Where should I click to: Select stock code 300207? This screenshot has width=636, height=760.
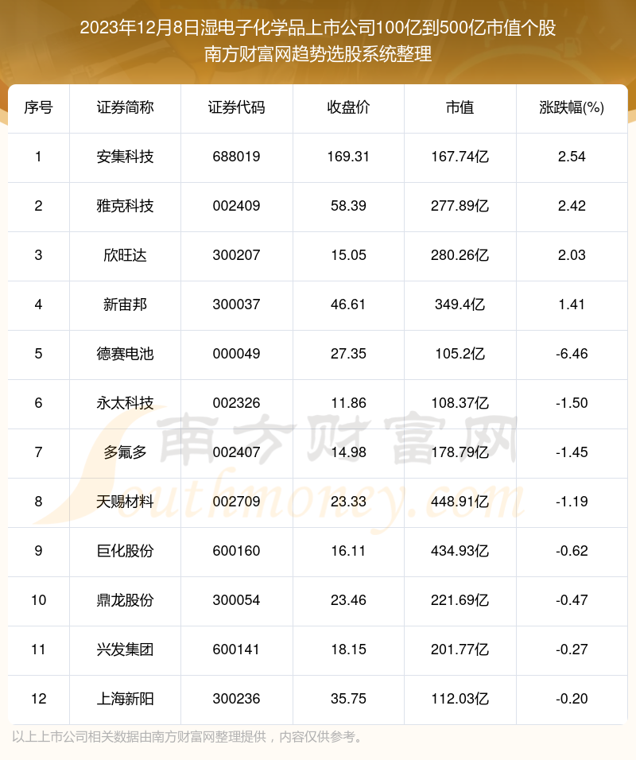[237, 255]
